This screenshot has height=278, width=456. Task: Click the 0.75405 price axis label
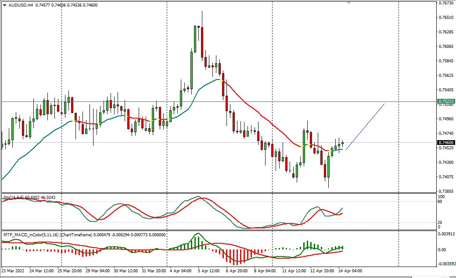(446, 90)
